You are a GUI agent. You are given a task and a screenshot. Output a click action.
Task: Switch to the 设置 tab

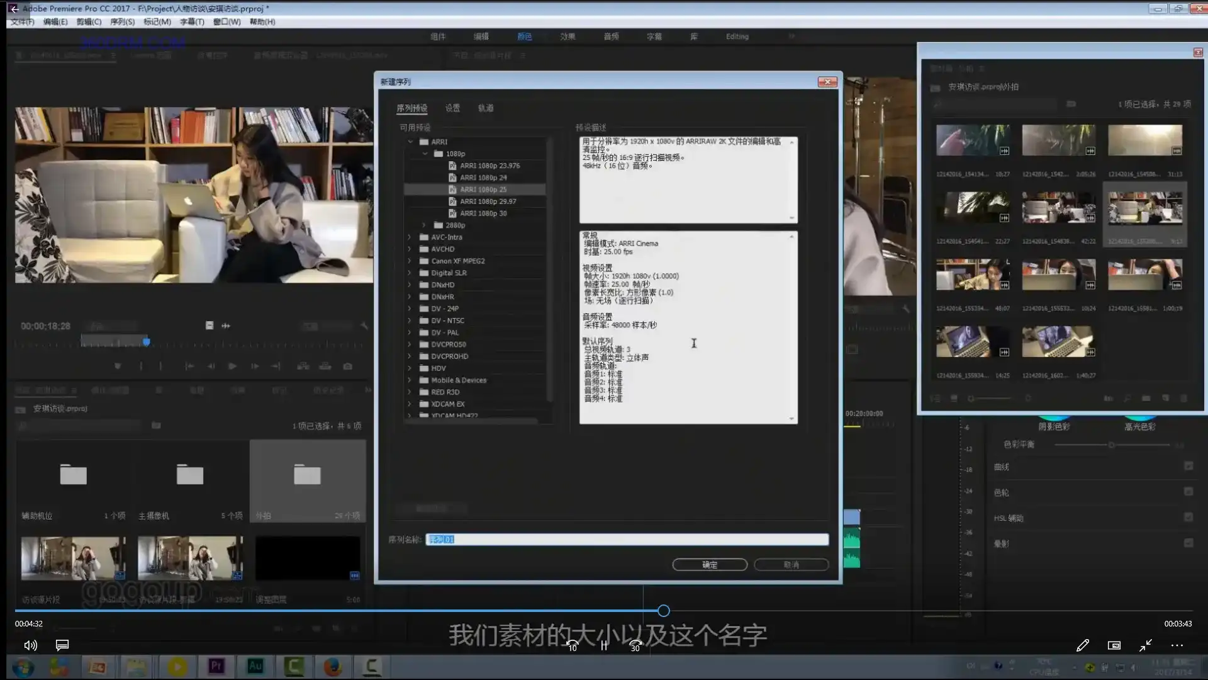[452, 108]
